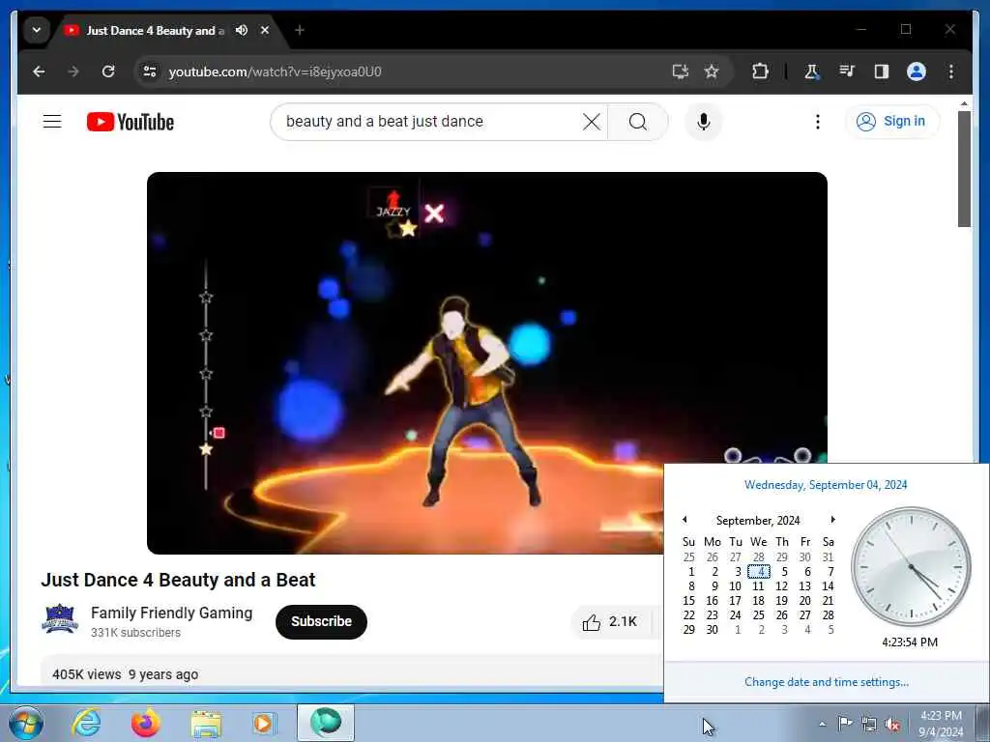
Task: Mute the Just Dance tab audio icon
Action: pyautogui.click(x=241, y=30)
